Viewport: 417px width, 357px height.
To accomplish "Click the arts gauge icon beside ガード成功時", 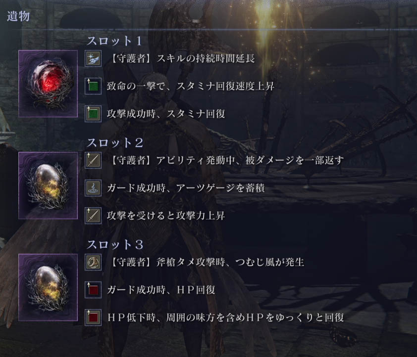I will (x=93, y=188).
